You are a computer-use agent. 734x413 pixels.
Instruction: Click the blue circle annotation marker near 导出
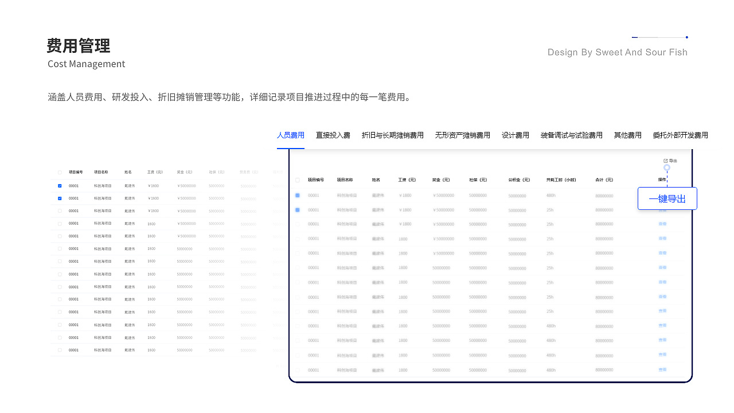(x=667, y=168)
